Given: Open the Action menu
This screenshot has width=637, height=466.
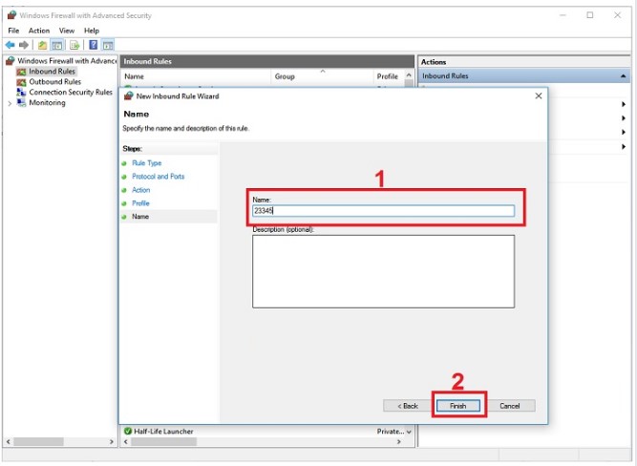Looking at the screenshot, I should (x=38, y=31).
